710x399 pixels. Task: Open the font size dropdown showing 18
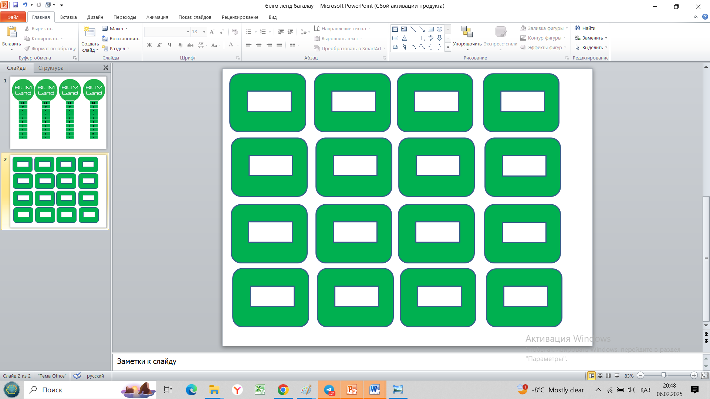204,32
